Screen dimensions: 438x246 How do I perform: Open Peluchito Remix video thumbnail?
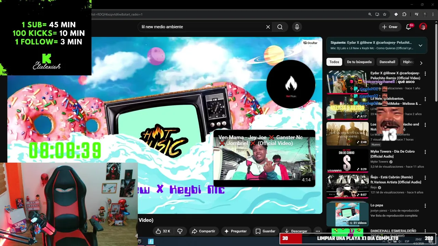347,82
